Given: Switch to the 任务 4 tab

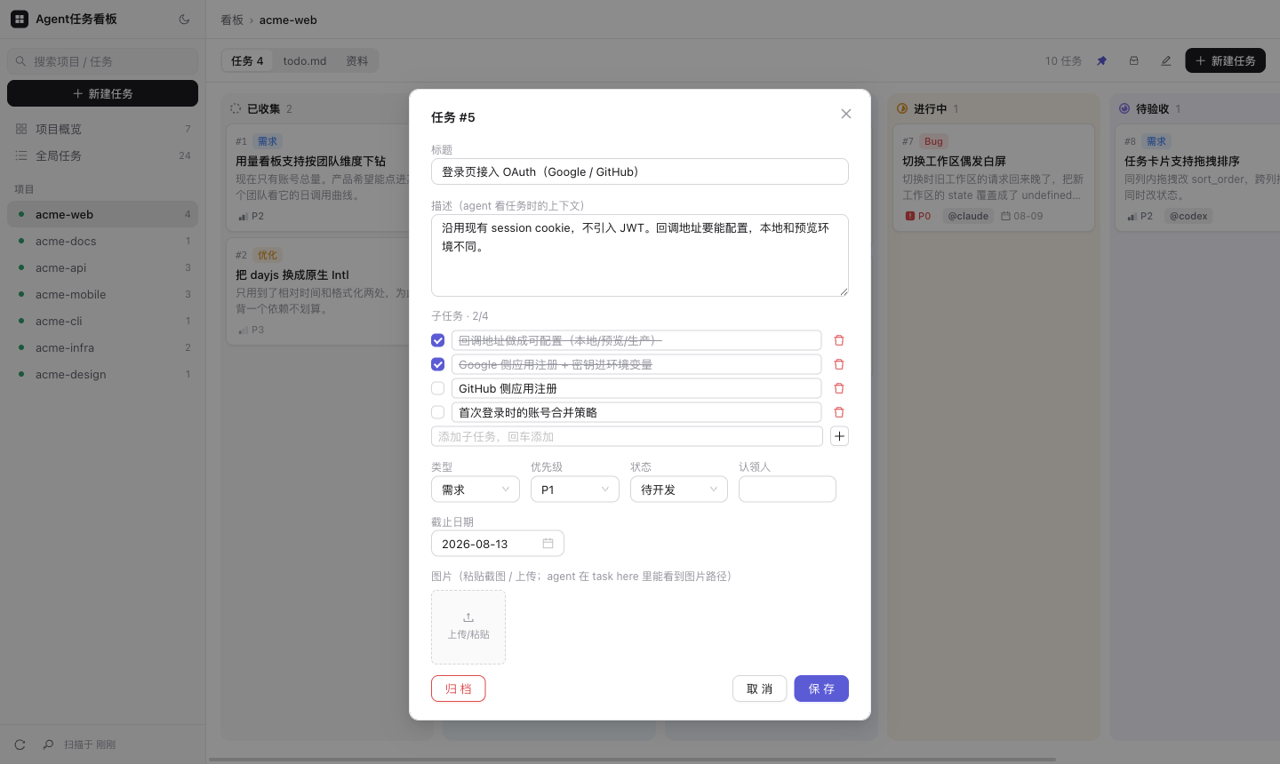Looking at the screenshot, I should pyautogui.click(x=247, y=60).
